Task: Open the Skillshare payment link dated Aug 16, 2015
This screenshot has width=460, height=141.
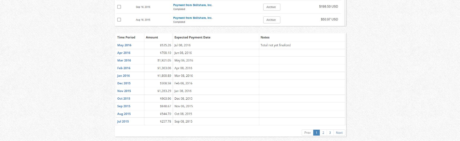Action: 193,18
